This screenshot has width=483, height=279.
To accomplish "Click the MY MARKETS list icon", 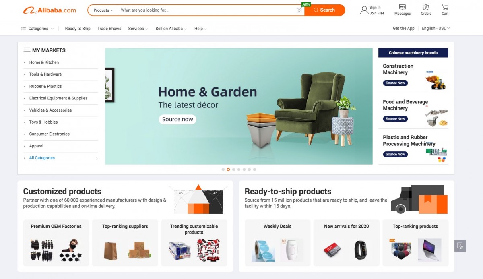I will click(27, 50).
